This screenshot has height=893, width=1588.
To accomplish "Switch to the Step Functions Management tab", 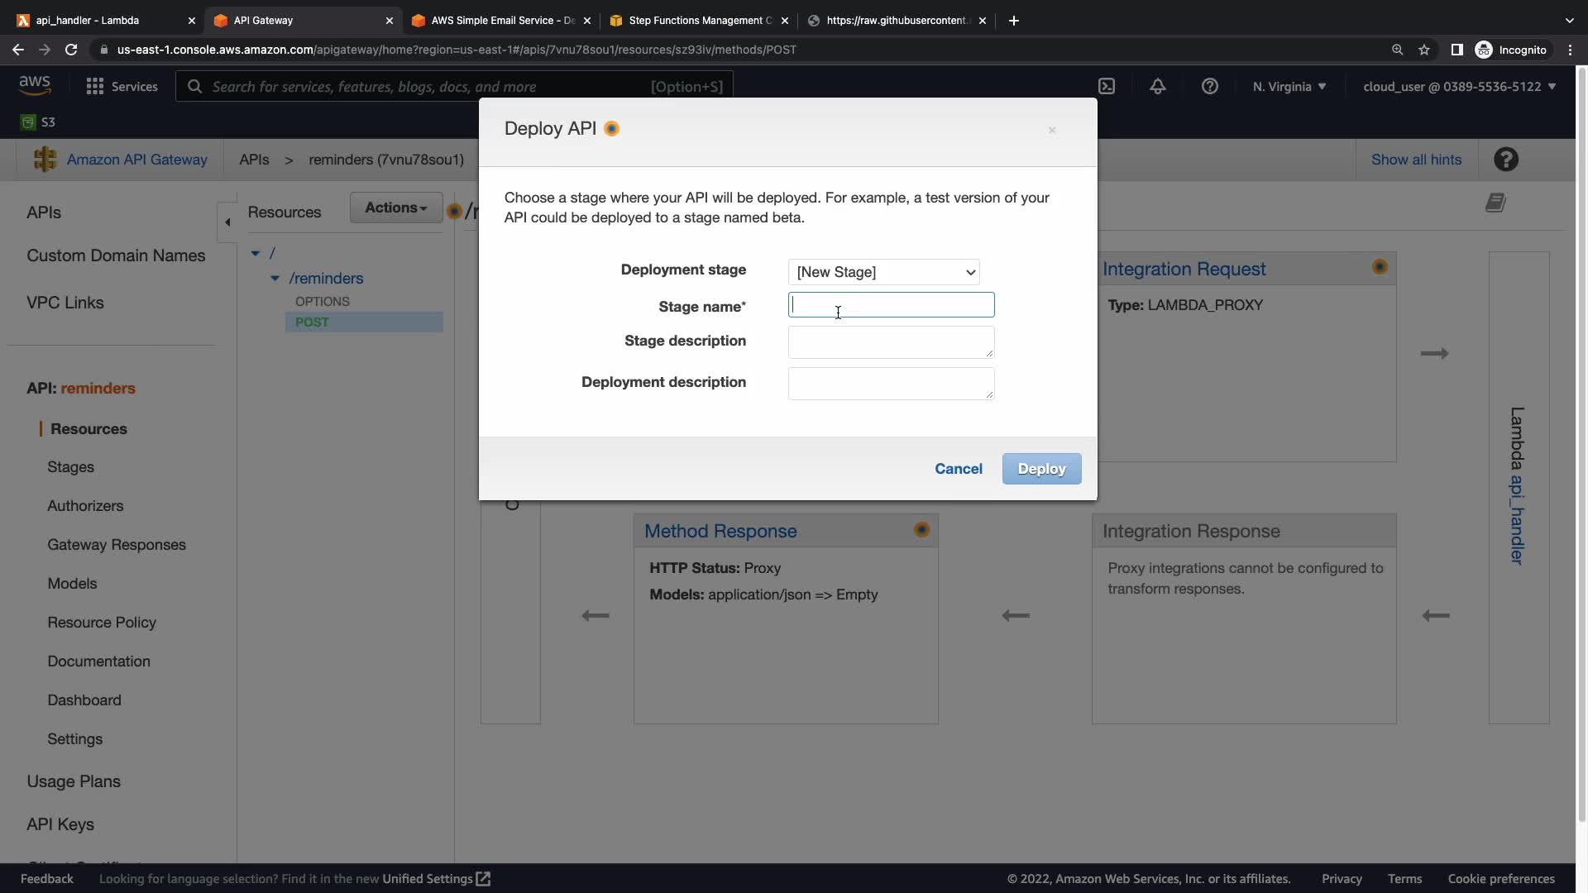I will click(700, 20).
